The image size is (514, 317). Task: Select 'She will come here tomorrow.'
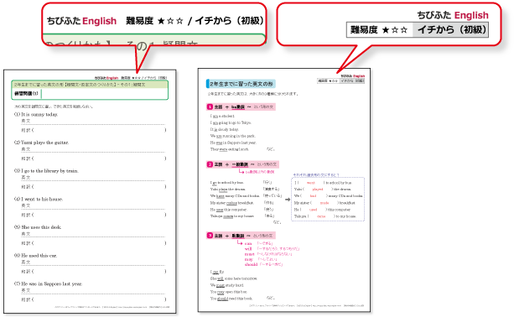[x=234, y=278]
